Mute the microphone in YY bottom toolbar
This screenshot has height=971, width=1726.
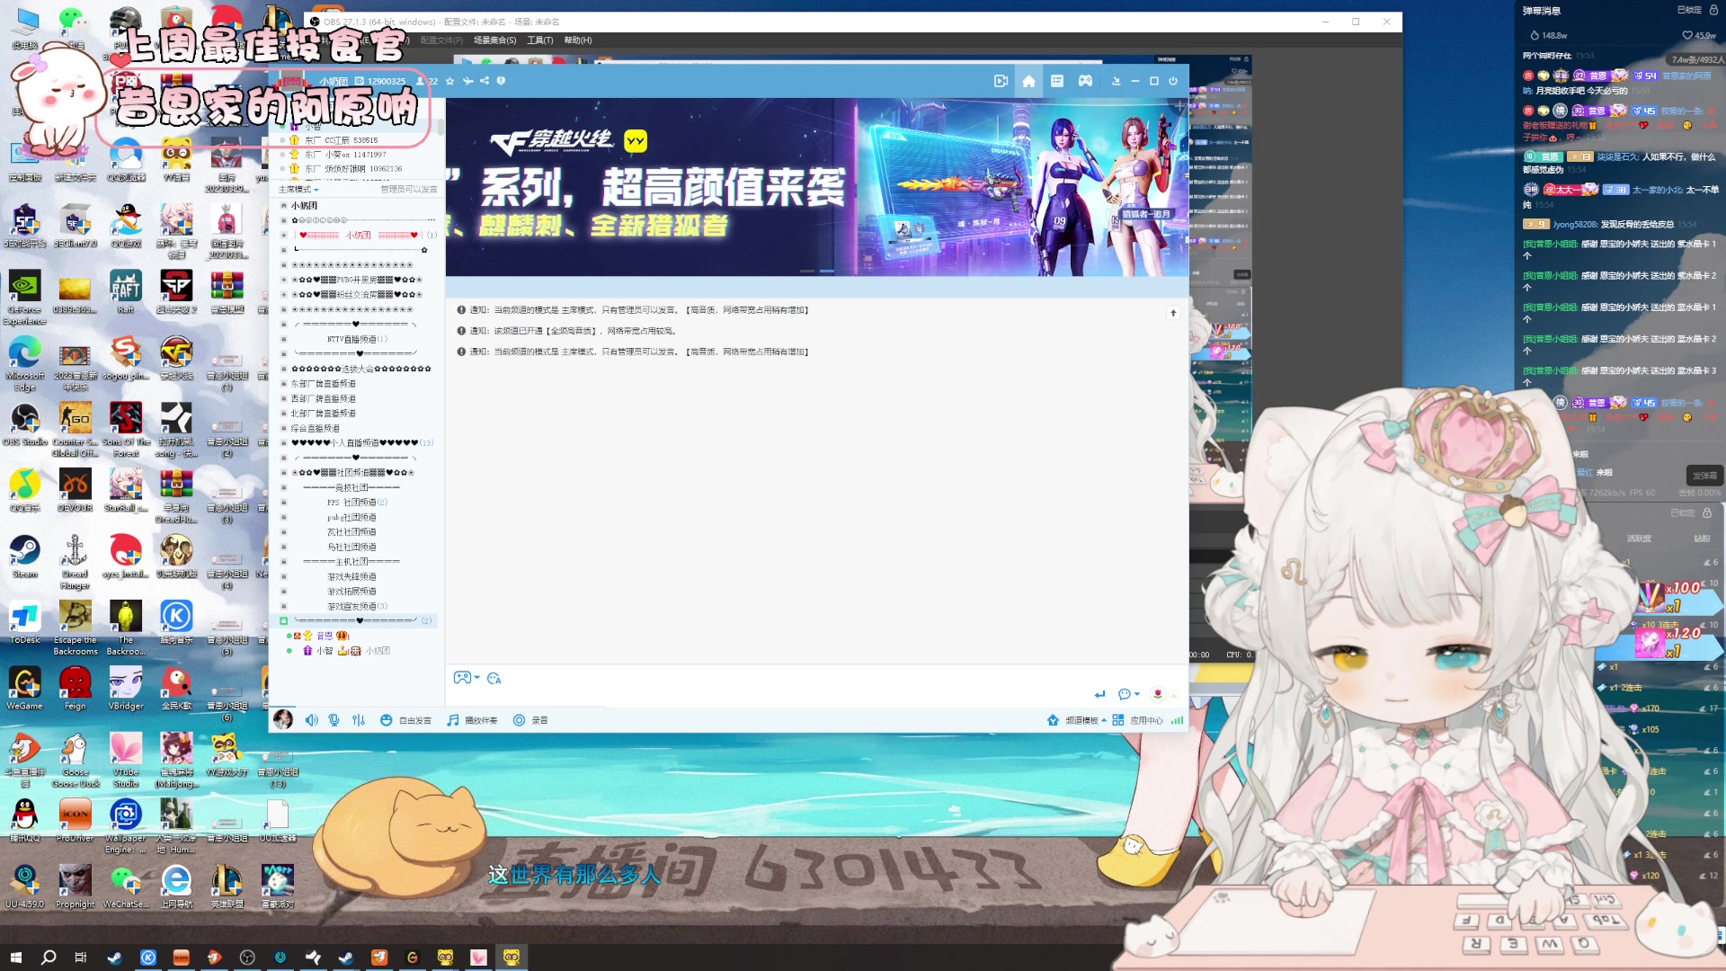334,720
